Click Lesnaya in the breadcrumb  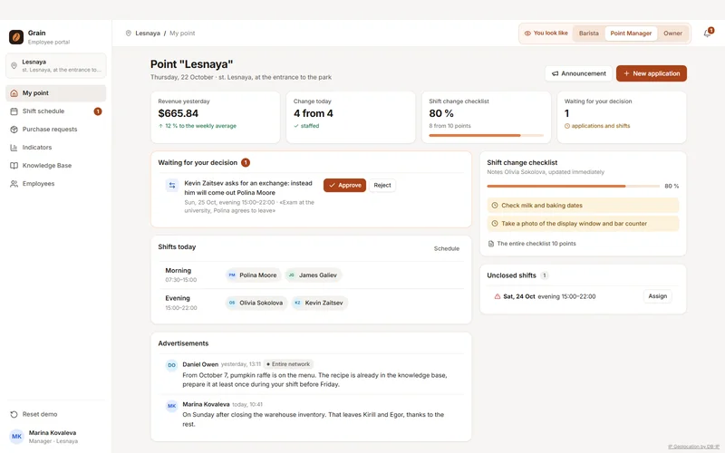point(148,34)
